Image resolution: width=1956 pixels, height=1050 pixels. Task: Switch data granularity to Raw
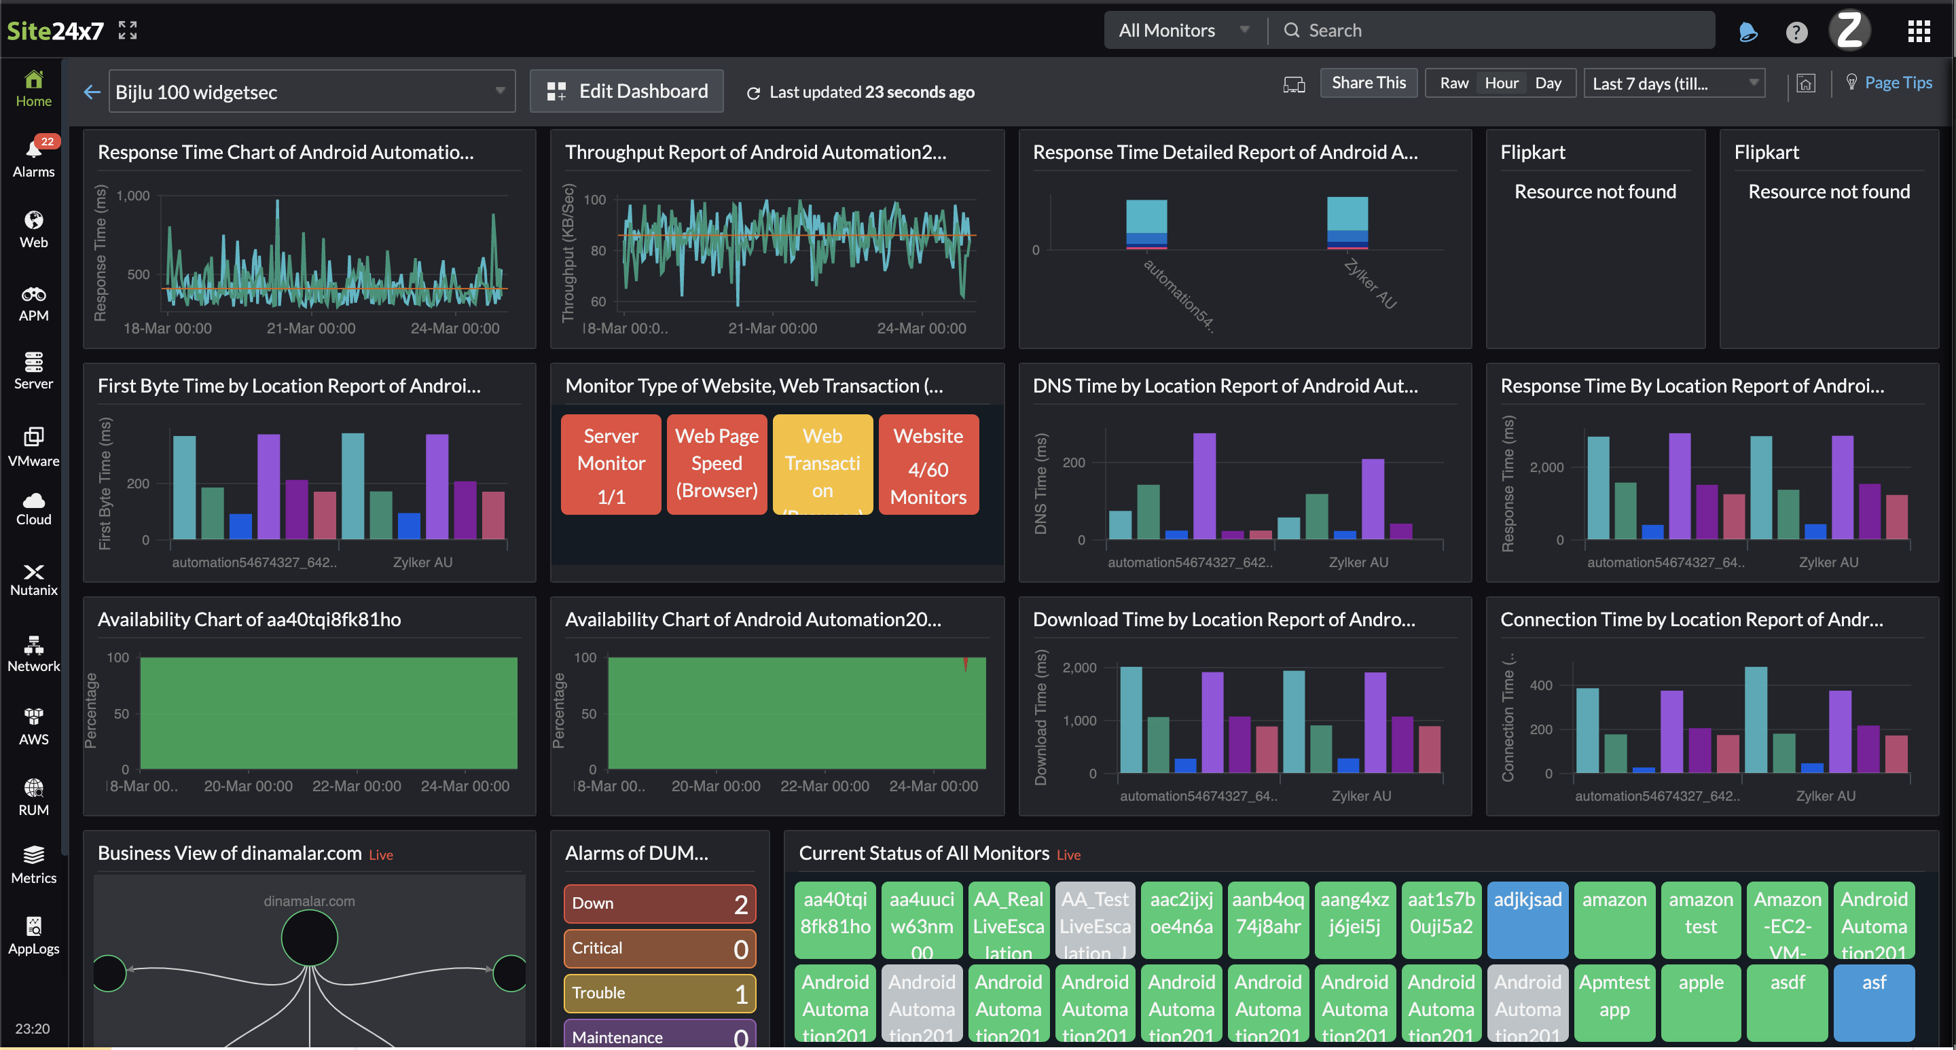[x=1453, y=83]
